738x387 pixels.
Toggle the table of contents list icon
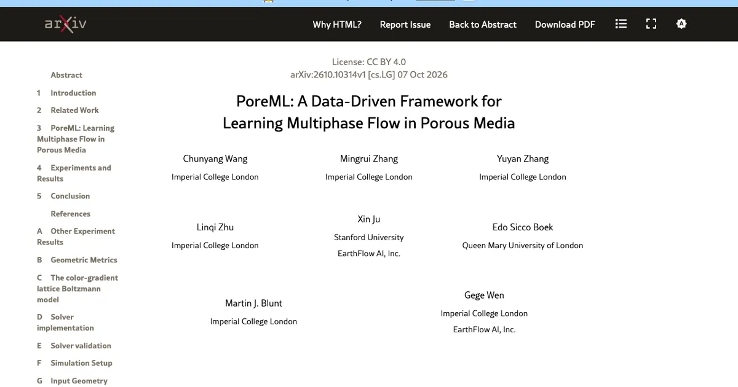[621, 24]
